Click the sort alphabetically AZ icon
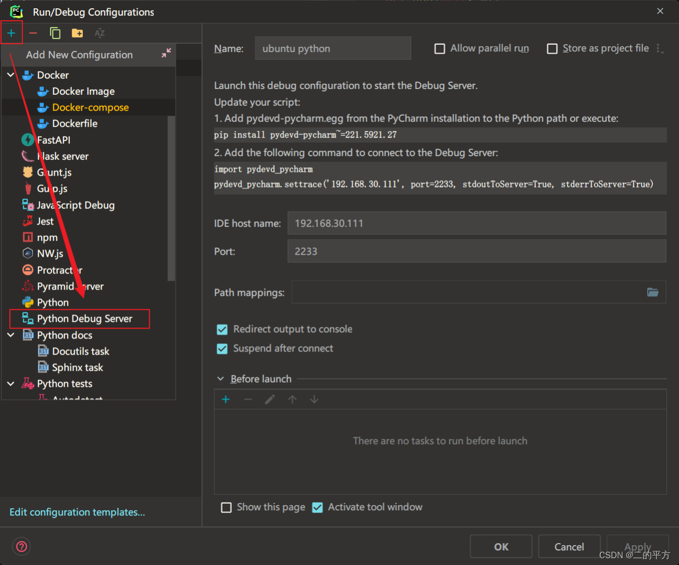 click(100, 33)
